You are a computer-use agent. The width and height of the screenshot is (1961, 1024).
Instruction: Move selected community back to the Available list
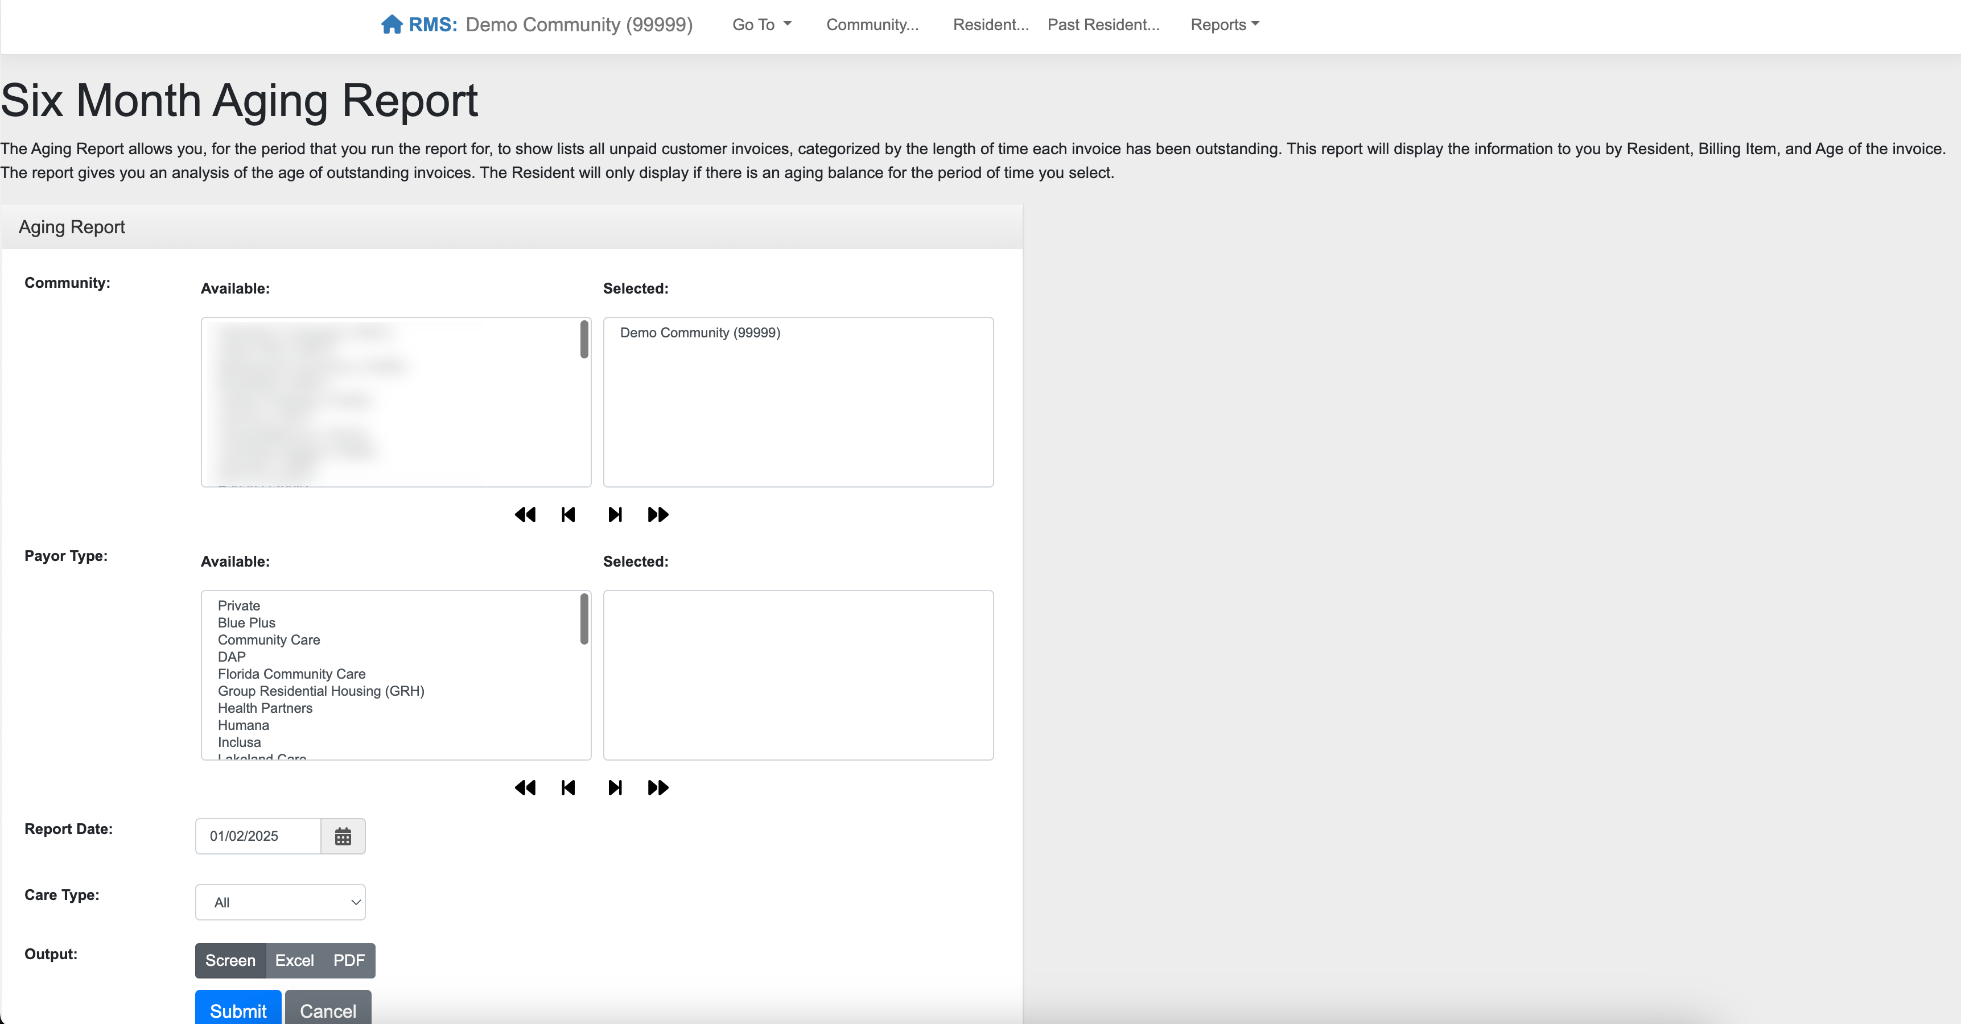[568, 515]
